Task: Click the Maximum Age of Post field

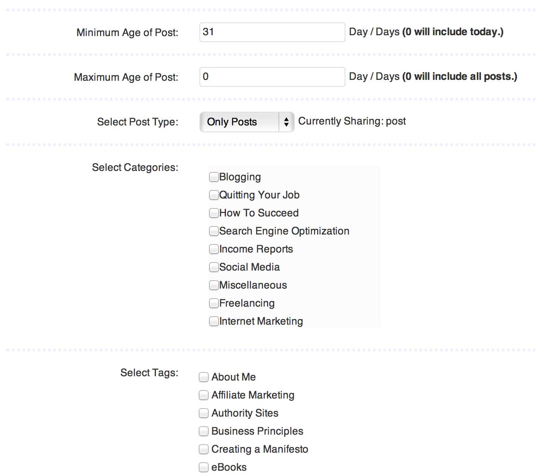Action: tap(272, 77)
